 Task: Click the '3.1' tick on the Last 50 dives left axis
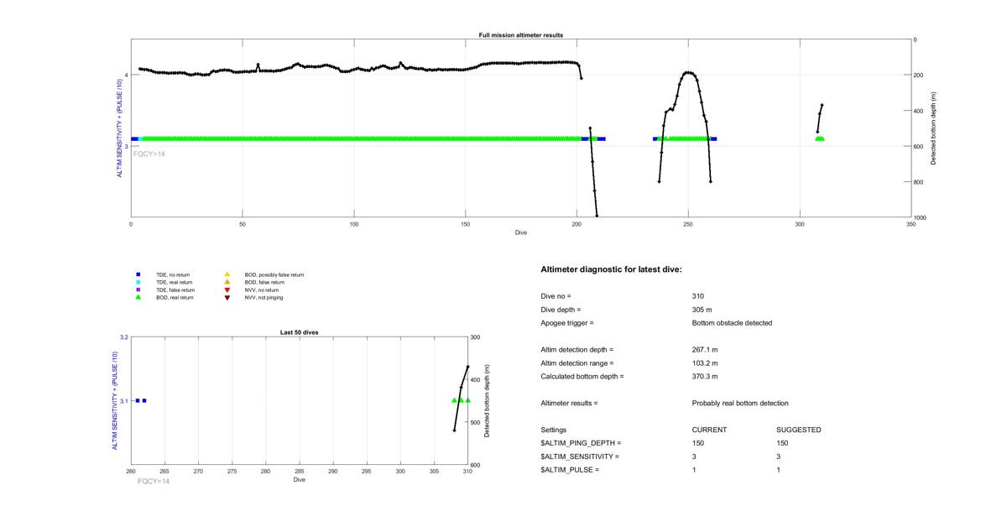tap(124, 401)
